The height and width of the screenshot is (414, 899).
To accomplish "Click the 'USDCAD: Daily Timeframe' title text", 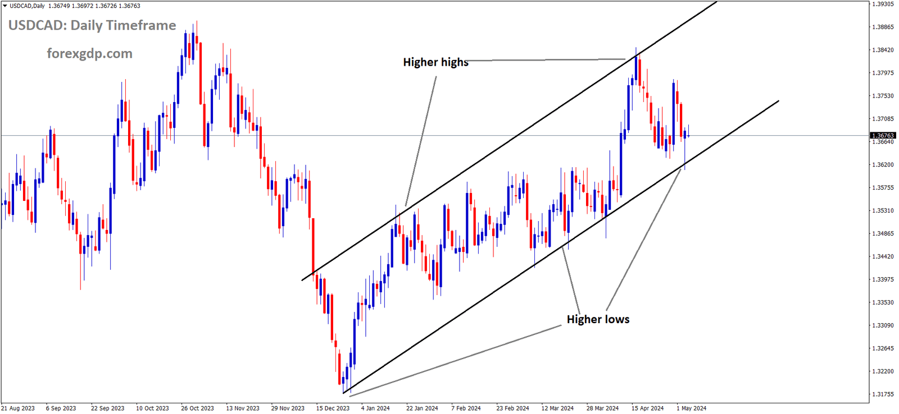I will click(x=92, y=25).
